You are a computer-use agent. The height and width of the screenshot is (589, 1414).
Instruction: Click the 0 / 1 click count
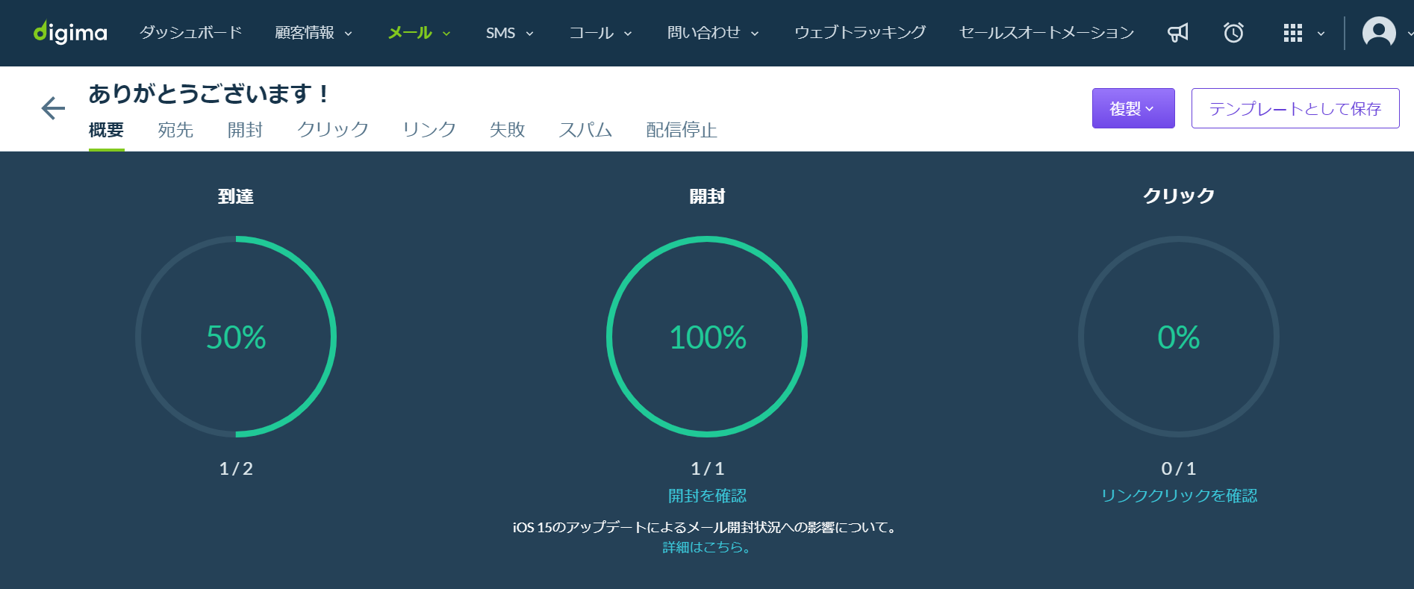1179,469
